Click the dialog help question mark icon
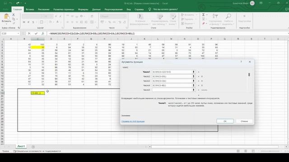 tap(241, 62)
